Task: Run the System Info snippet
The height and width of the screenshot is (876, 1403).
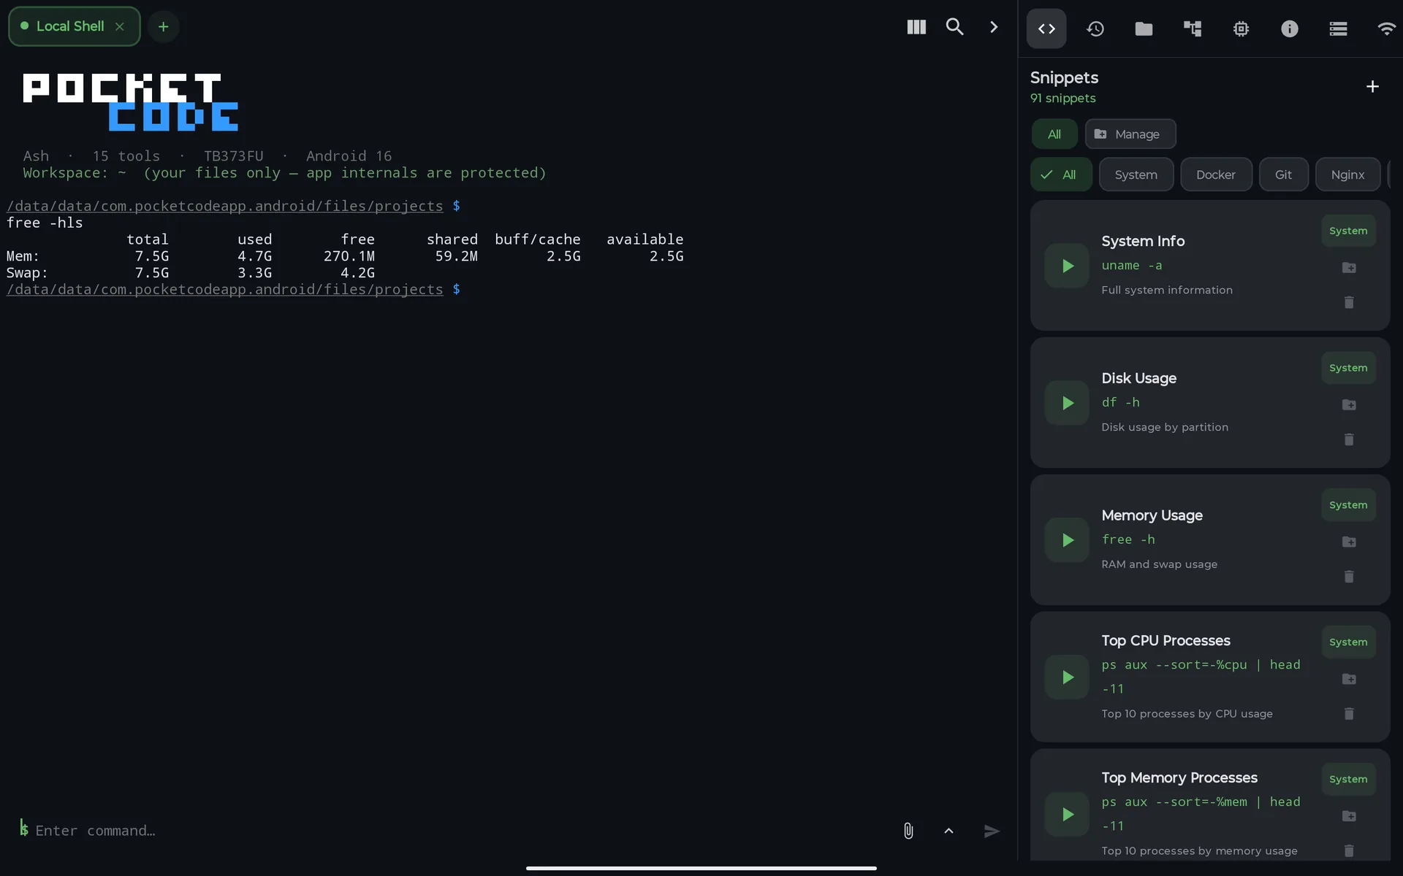Action: point(1067,266)
